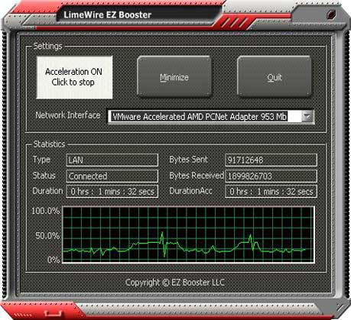This screenshot has width=351, height=320.
Task: Click the Bytes Received value 1899826703
Action: pyautogui.click(x=271, y=176)
